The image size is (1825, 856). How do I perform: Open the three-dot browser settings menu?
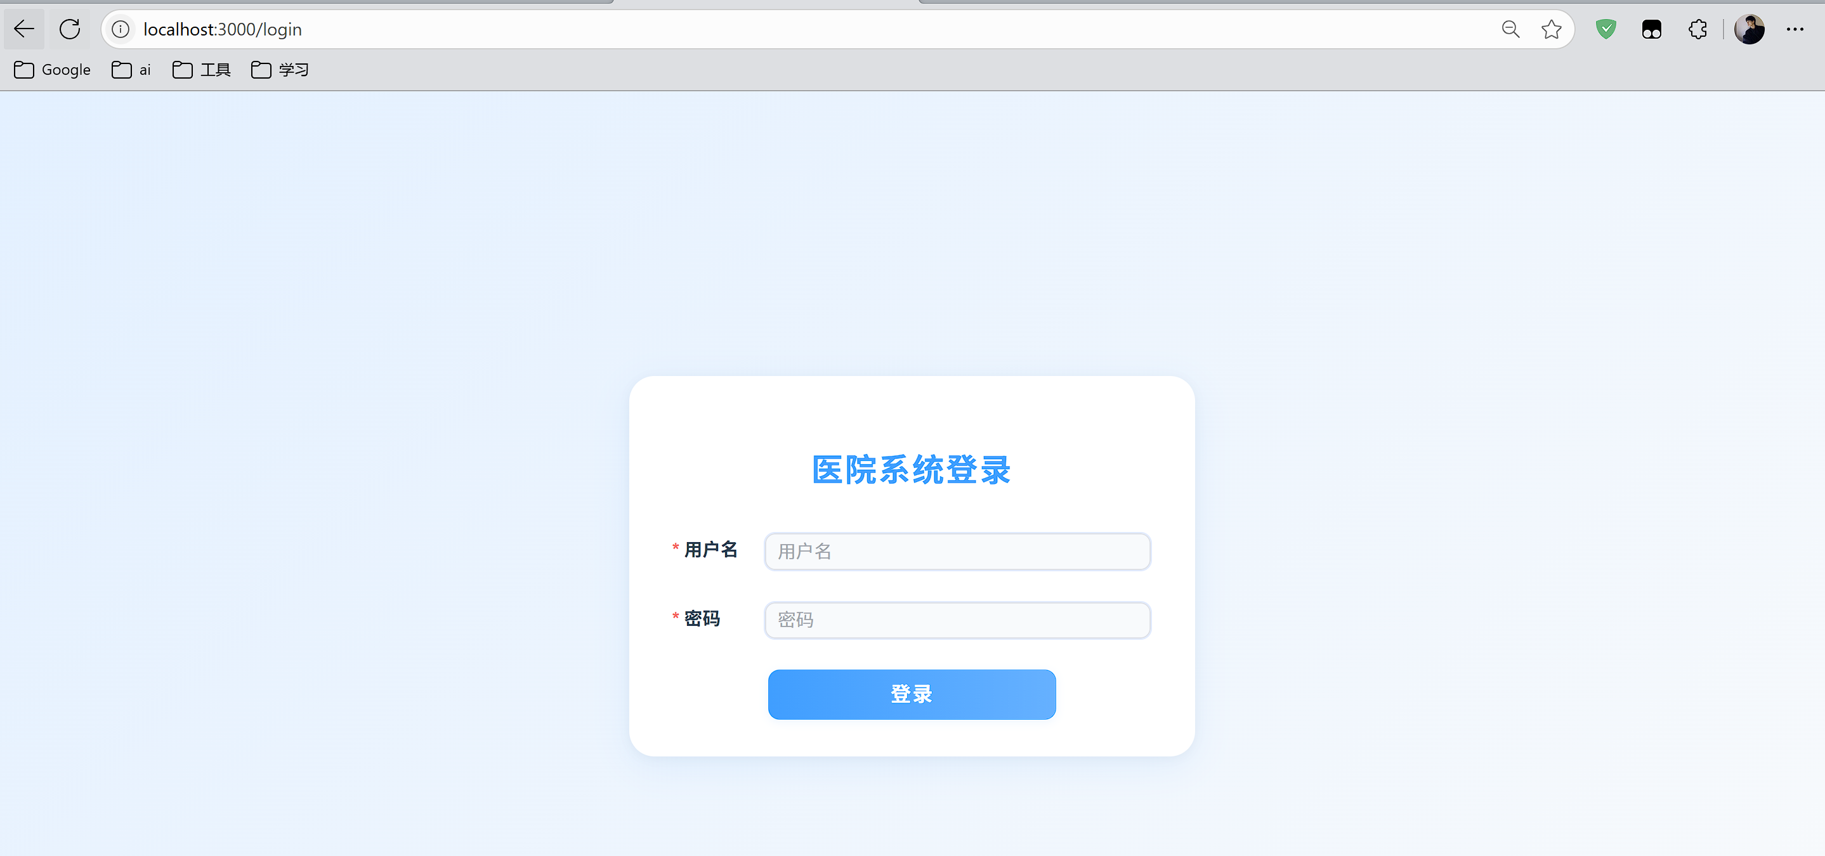1795,29
